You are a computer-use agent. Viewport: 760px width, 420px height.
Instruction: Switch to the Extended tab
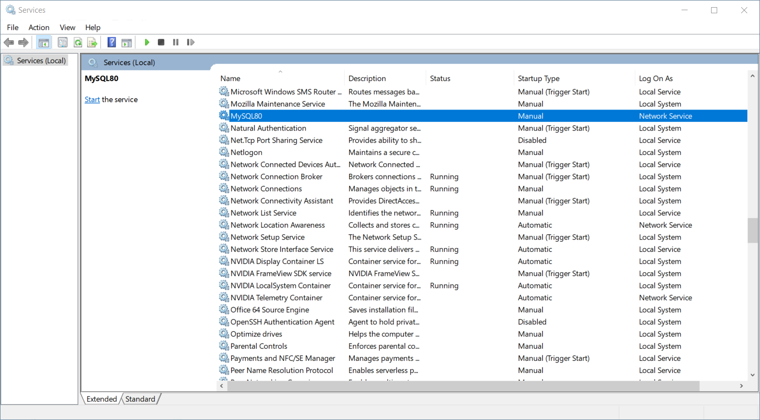[101, 399]
